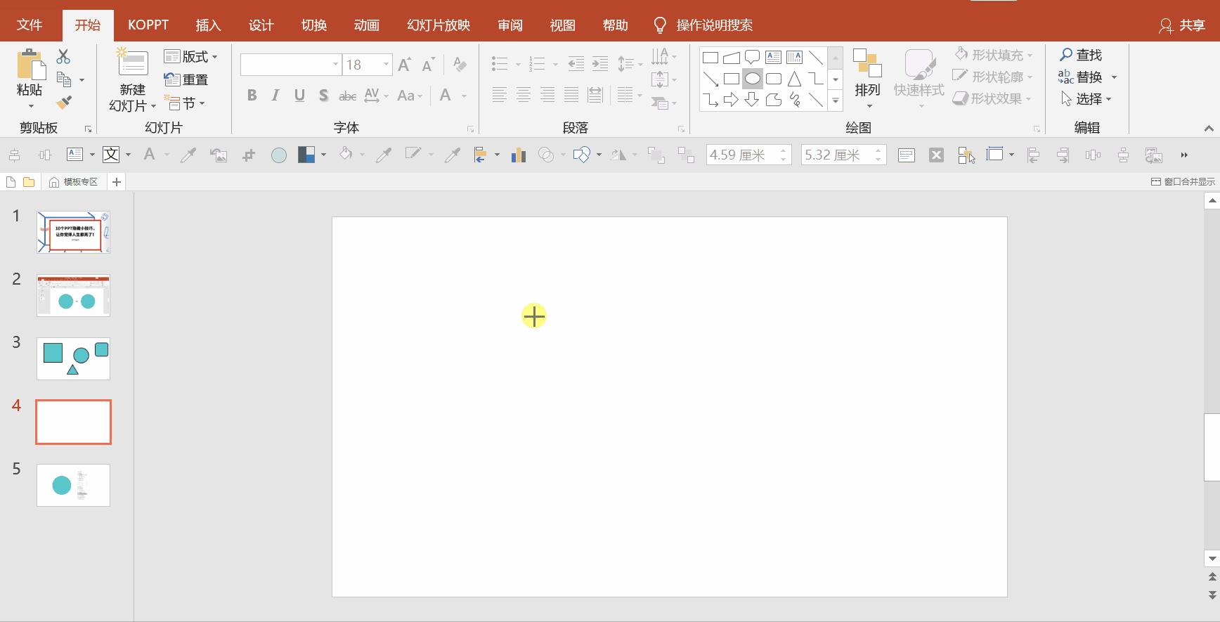This screenshot has height=622, width=1220.
Task: Click the bar chart icon in quick toolbar
Action: [x=519, y=155]
